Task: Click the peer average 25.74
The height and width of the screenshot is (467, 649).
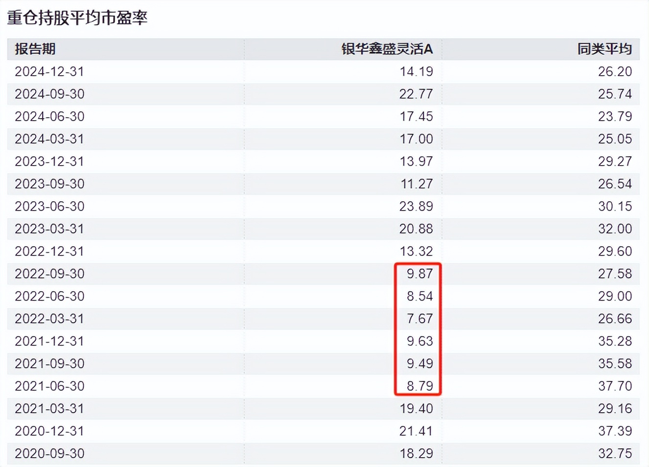Action: (615, 94)
